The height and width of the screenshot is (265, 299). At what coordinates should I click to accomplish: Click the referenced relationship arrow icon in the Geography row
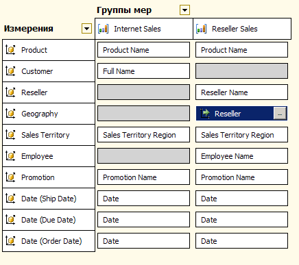coord(205,114)
